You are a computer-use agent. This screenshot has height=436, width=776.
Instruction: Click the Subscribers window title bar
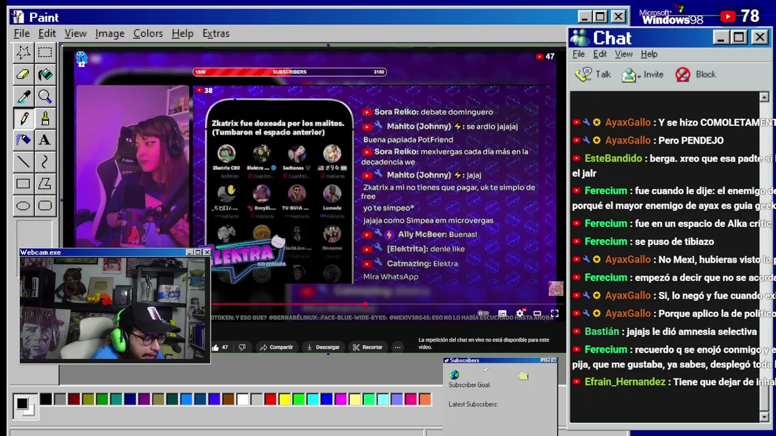[500, 360]
